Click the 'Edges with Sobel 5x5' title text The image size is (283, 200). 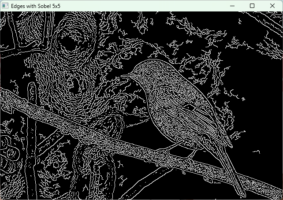[x=36, y=6]
